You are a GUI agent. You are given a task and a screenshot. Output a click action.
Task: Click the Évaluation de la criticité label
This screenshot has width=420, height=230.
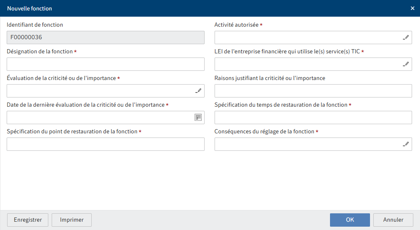(61, 78)
